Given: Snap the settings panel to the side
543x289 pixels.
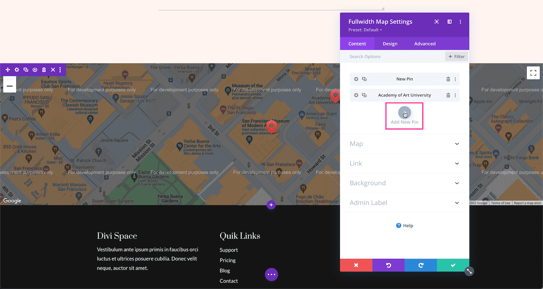Looking at the screenshot, I should 449,21.
